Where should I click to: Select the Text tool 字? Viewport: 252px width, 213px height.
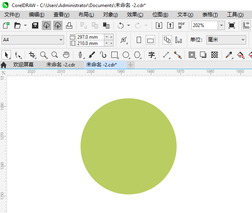pos(152,55)
